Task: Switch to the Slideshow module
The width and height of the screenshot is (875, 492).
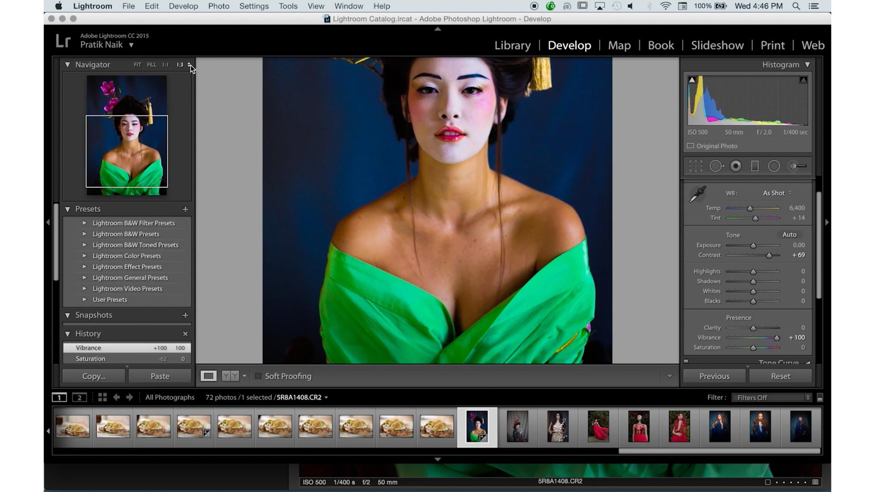Action: pyautogui.click(x=717, y=45)
